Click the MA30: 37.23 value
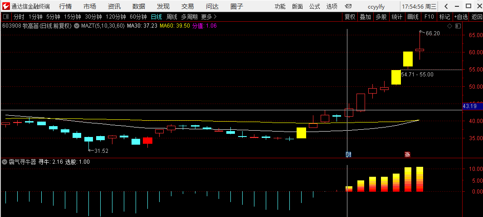The width and height of the screenshot is (483, 217). pyautogui.click(x=142, y=26)
